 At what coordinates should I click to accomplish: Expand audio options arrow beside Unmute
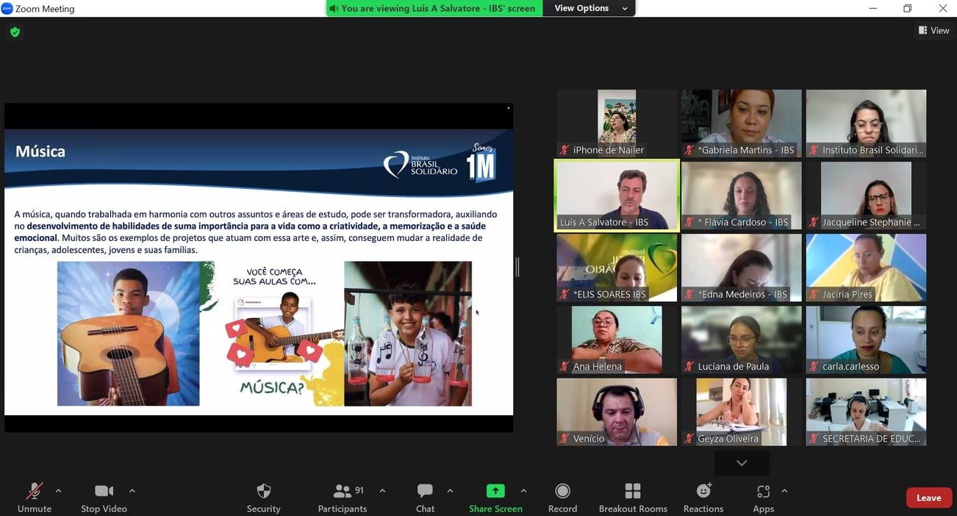click(x=59, y=490)
